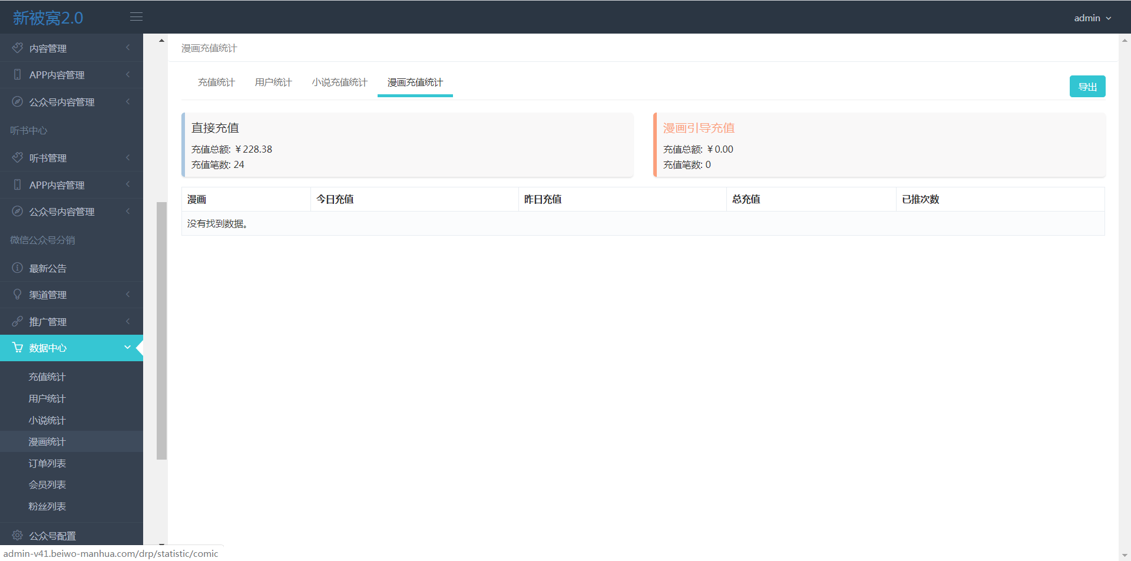
Task: Open 粉丝列表 in sidebar submenu
Action: tap(47, 506)
